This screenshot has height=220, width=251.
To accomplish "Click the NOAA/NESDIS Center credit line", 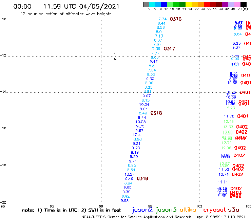I will click(x=136, y=217).
